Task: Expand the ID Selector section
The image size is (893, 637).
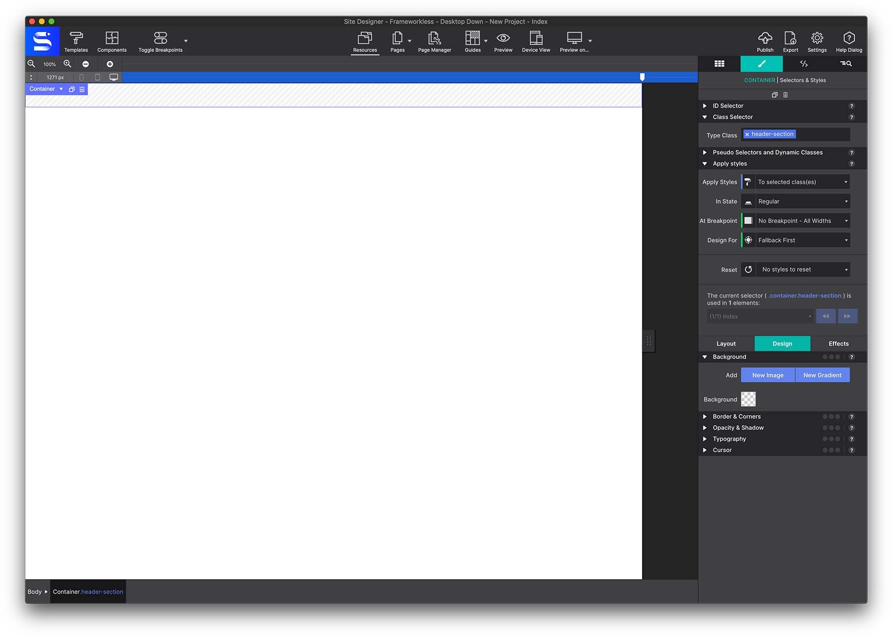Action: [705, 106]
